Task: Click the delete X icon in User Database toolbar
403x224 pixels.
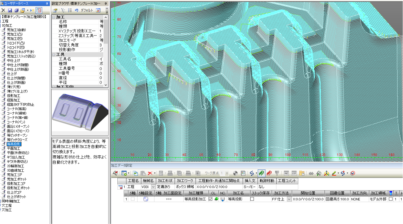Action: click(x=3, y=10)
